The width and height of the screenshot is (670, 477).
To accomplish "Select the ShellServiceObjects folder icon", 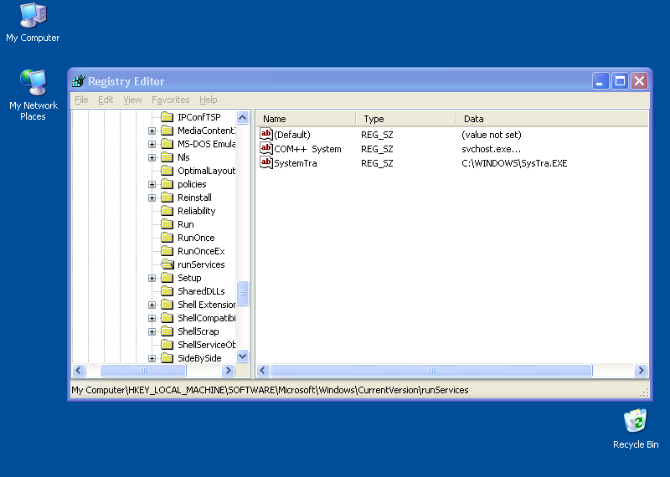I will tap(167, 345).
